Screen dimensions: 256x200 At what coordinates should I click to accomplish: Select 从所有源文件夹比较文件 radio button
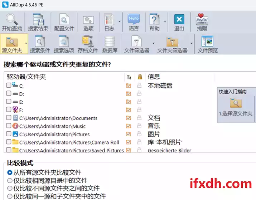tap(10, 172)
